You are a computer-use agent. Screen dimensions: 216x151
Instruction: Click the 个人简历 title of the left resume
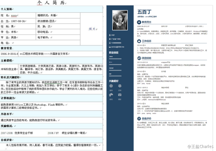point(51,3)
